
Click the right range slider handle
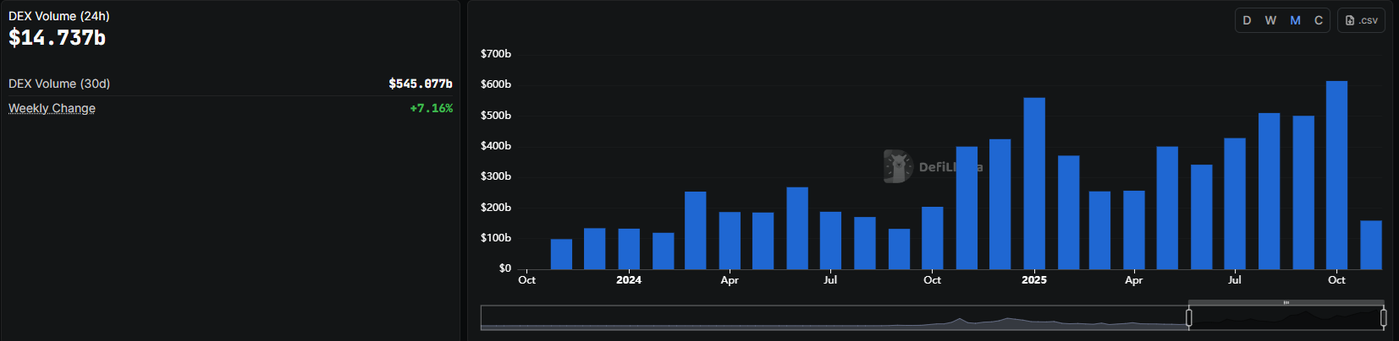pyautogui.click(x=1383, y=317)
